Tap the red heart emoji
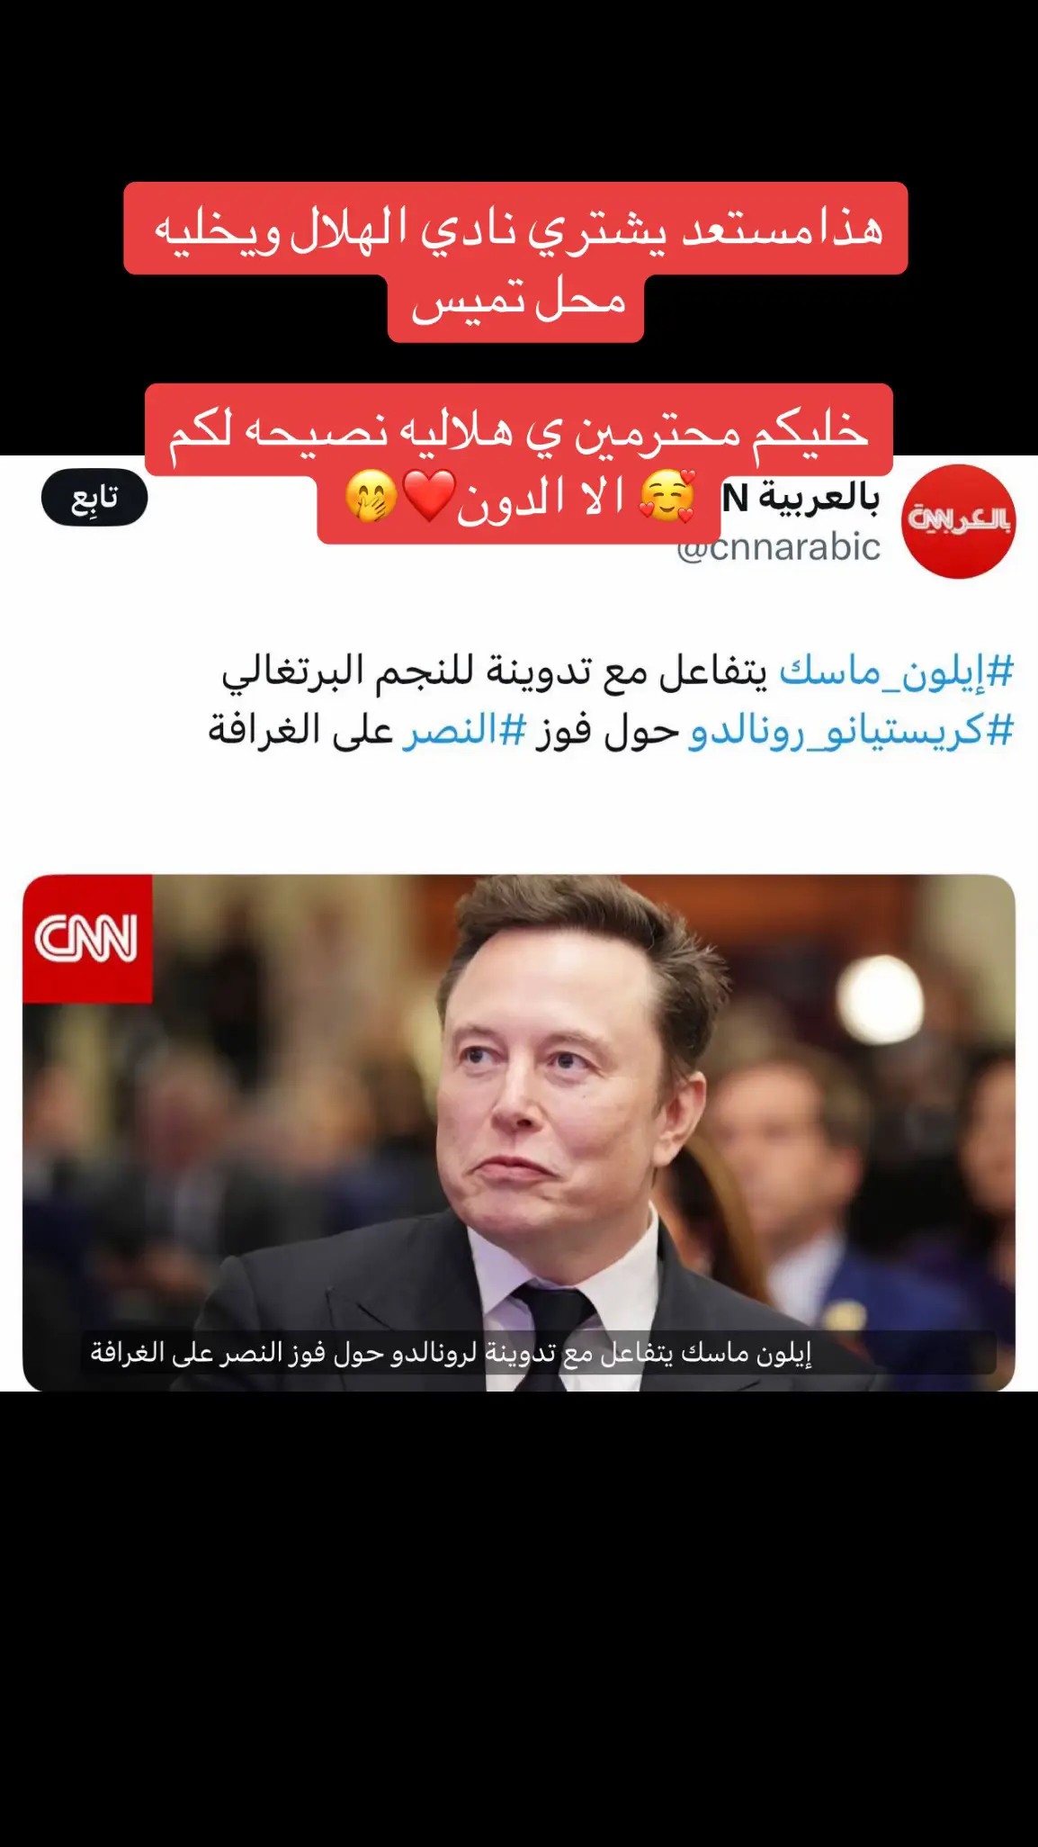 pos(428,498)
